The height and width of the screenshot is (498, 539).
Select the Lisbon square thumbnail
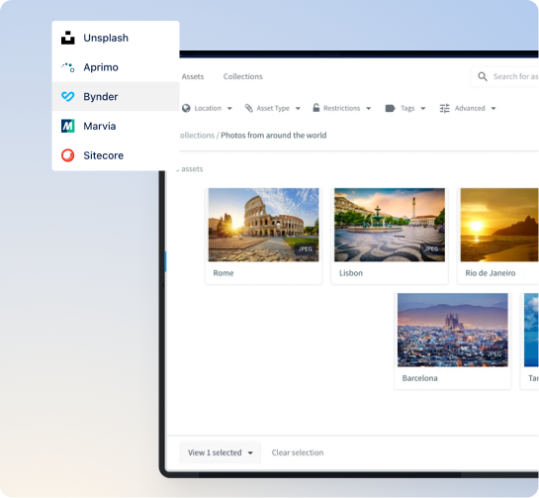click(390, 225)
